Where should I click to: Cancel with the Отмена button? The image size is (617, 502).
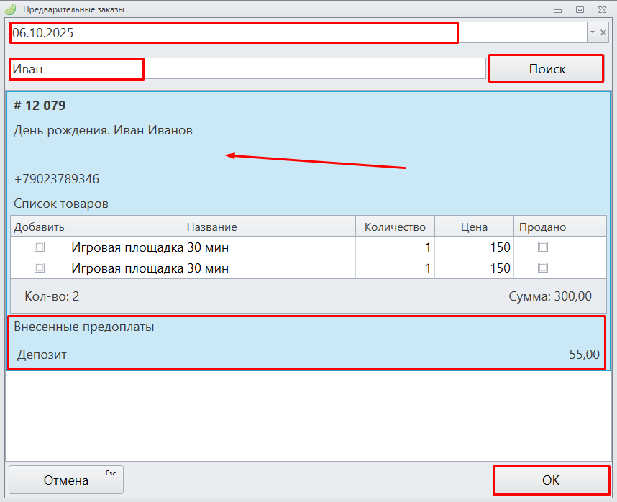[x=66, y=480]
